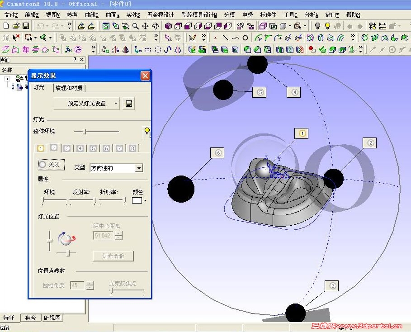Viewport: 411px width, 332px height.
Task: Select the circular array pattern icon
Action: click(x=158, y=49)
